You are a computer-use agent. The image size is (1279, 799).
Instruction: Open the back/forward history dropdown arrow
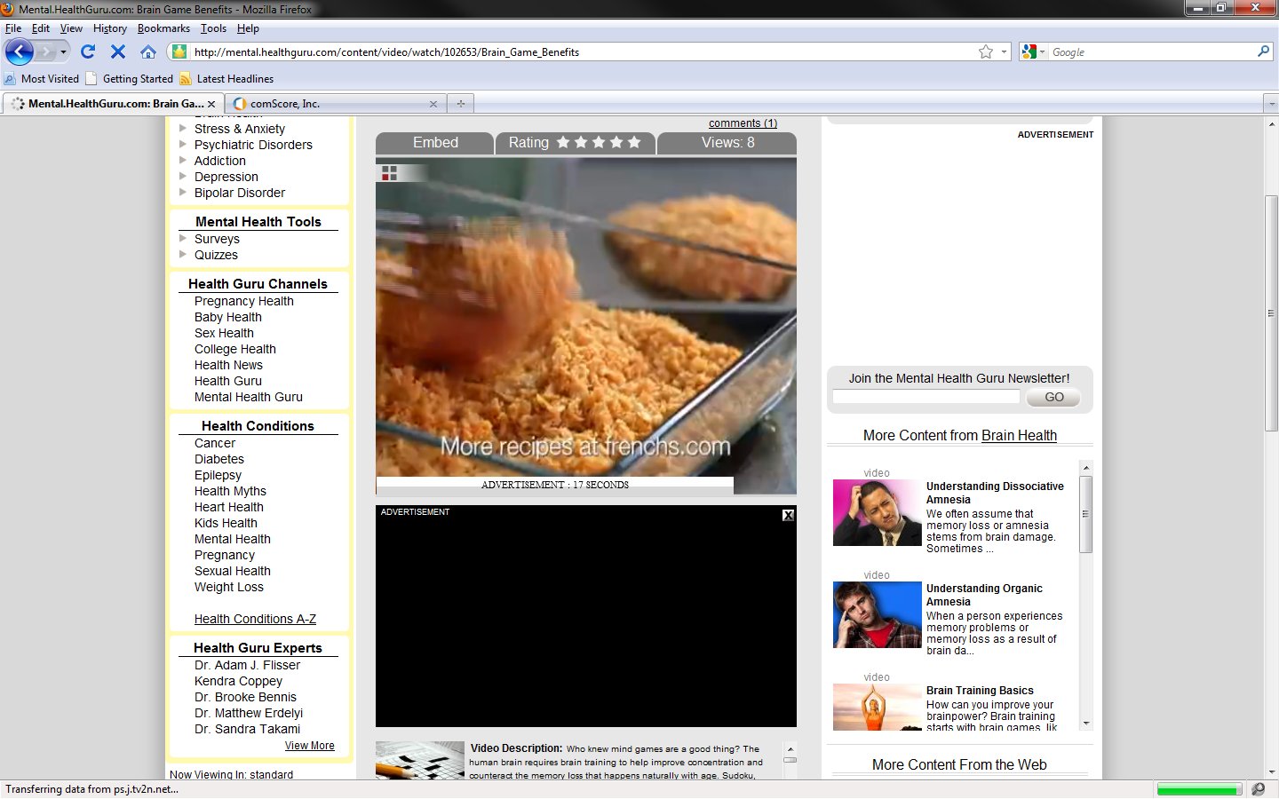click(63, 51)
